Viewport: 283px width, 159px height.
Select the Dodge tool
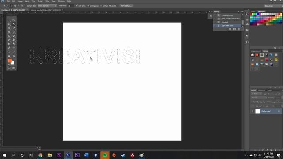click(x=14, y=44)
